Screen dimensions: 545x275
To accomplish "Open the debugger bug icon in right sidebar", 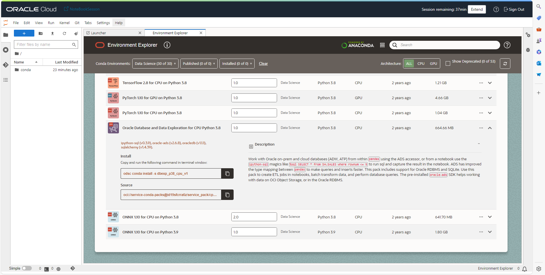I will click(x=528, y=50).
